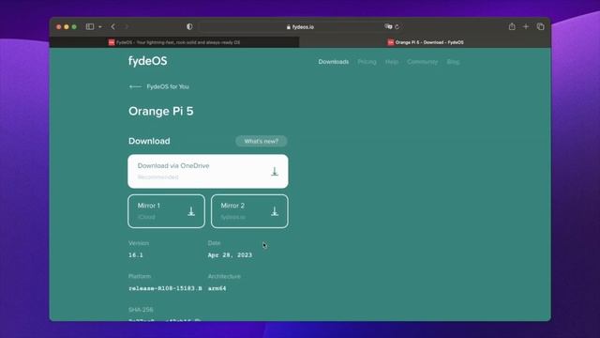Click the release-R108 platform value
The width and height of the screenshot is (600, 338).
click(x=165, y=288)
